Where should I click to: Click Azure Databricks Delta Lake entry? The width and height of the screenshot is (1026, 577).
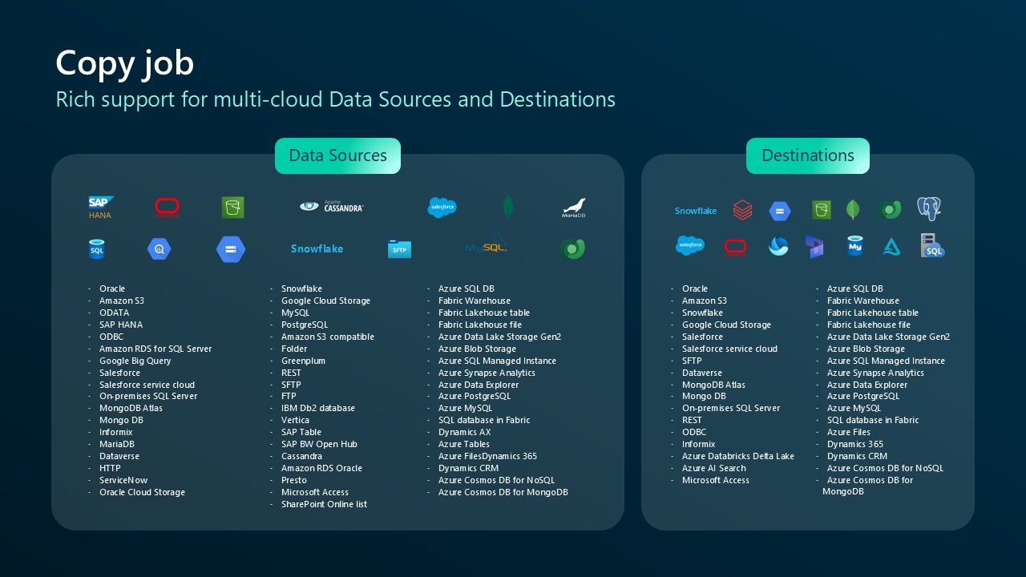tap(737, 456)
